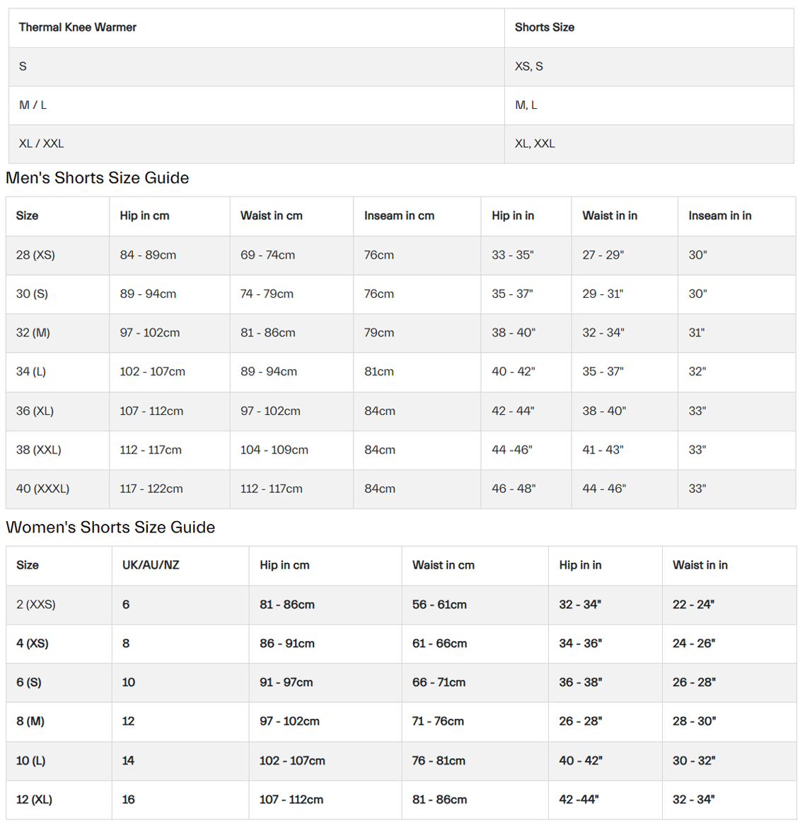Click the Thermal Knee Warmer column header
Viewport: 805px width, 828px height.
[x=78, y=28]
